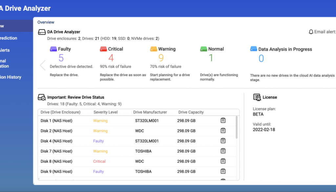Image resolution: width=336 pixels, height=192 pixels.
Task: Click the Critical count 4
Action: coord(111,58)
